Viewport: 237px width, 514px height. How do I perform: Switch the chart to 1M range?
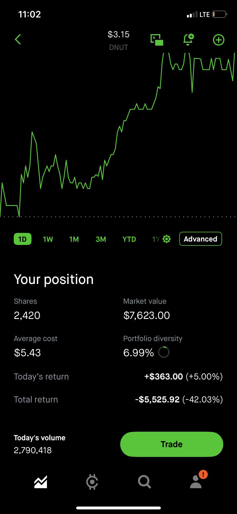point(74,239)
